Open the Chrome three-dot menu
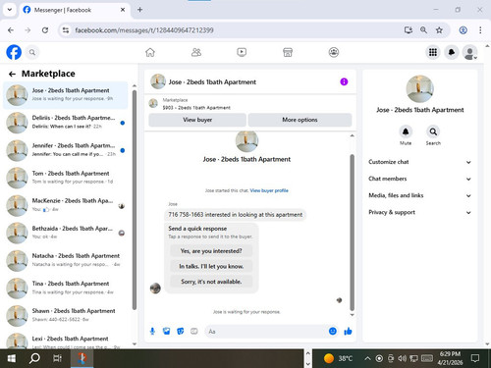Screen dimensions: 491x368 click(480, 30)
